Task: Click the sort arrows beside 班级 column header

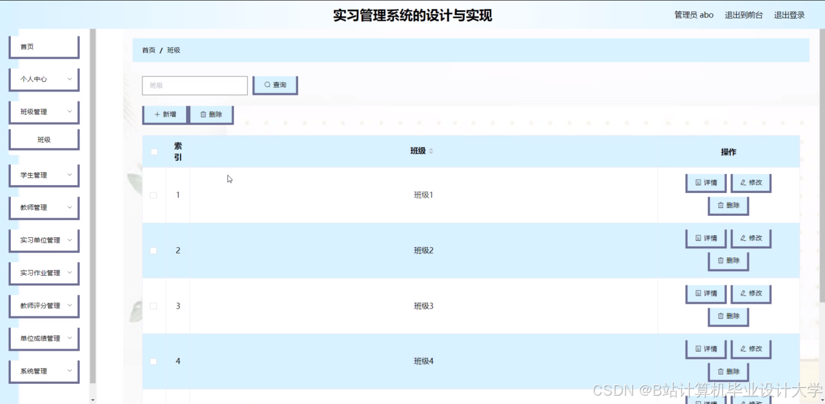Action: (431, 151)
